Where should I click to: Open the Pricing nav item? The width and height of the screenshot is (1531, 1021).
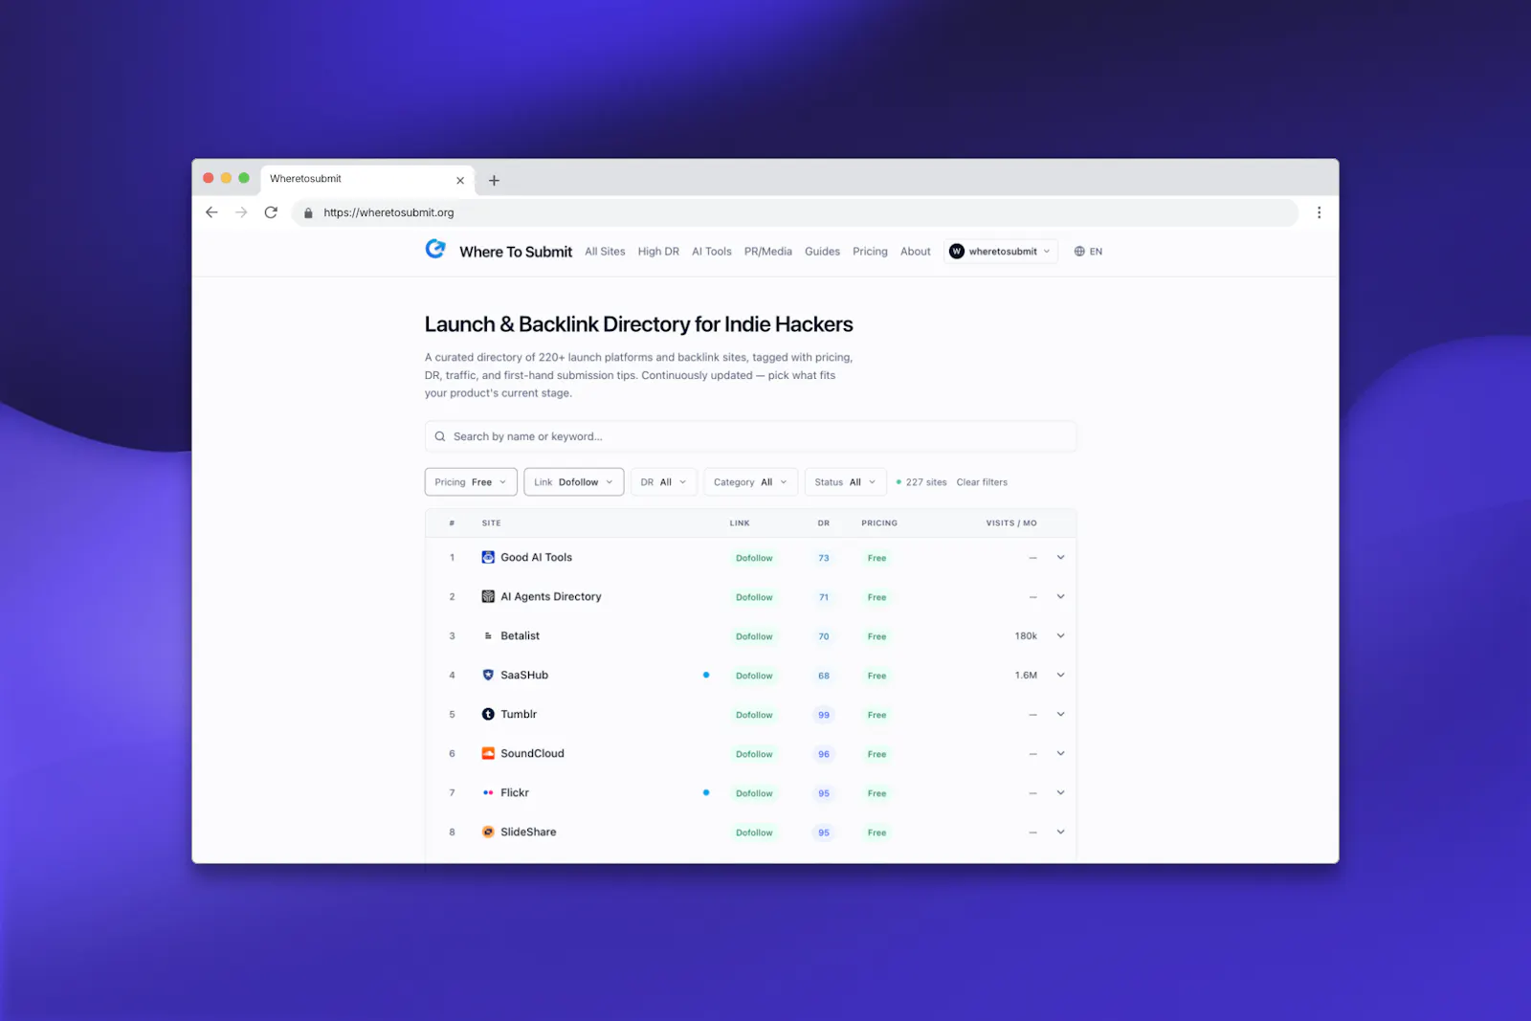[870, 252]
